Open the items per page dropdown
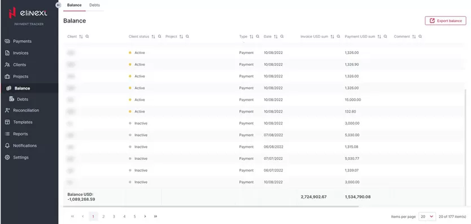Viewport: 471px width, 224px height. point(427,216)
